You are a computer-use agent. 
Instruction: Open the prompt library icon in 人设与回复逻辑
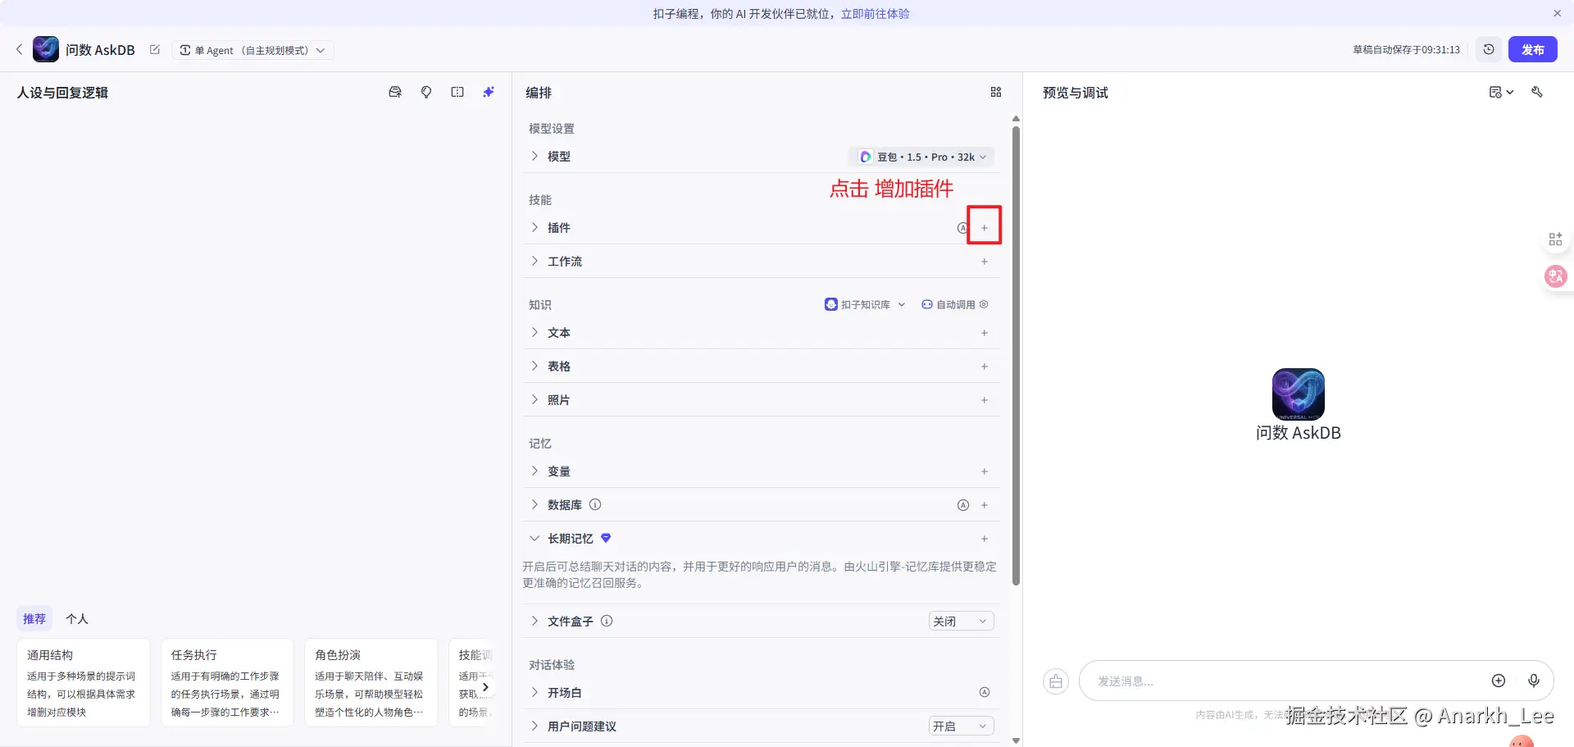(395, 92)
